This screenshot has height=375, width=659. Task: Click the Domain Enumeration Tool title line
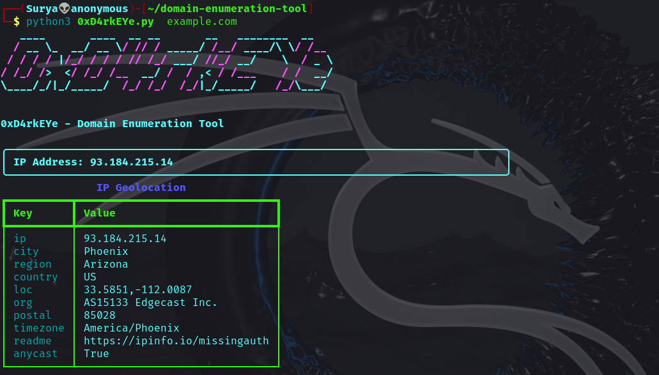click(x=112, y=123)
